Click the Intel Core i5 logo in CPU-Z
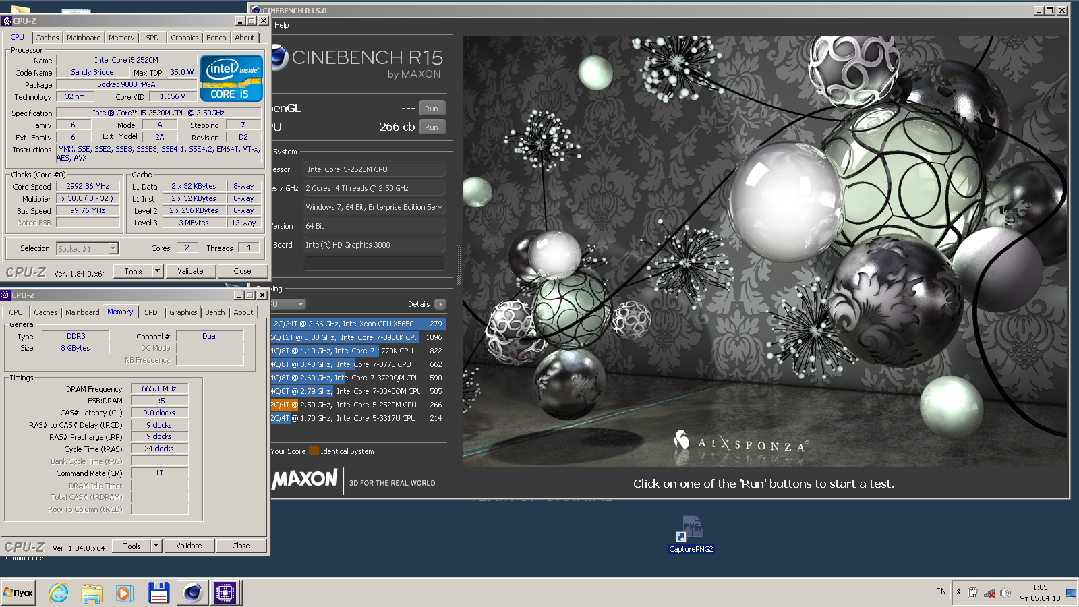Image resolution: width=1079 pixels, height=607 pixels. coord(231,78)
